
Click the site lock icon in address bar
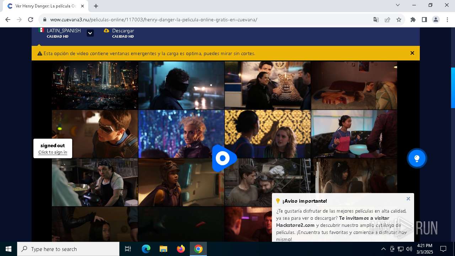click(45, 20)
